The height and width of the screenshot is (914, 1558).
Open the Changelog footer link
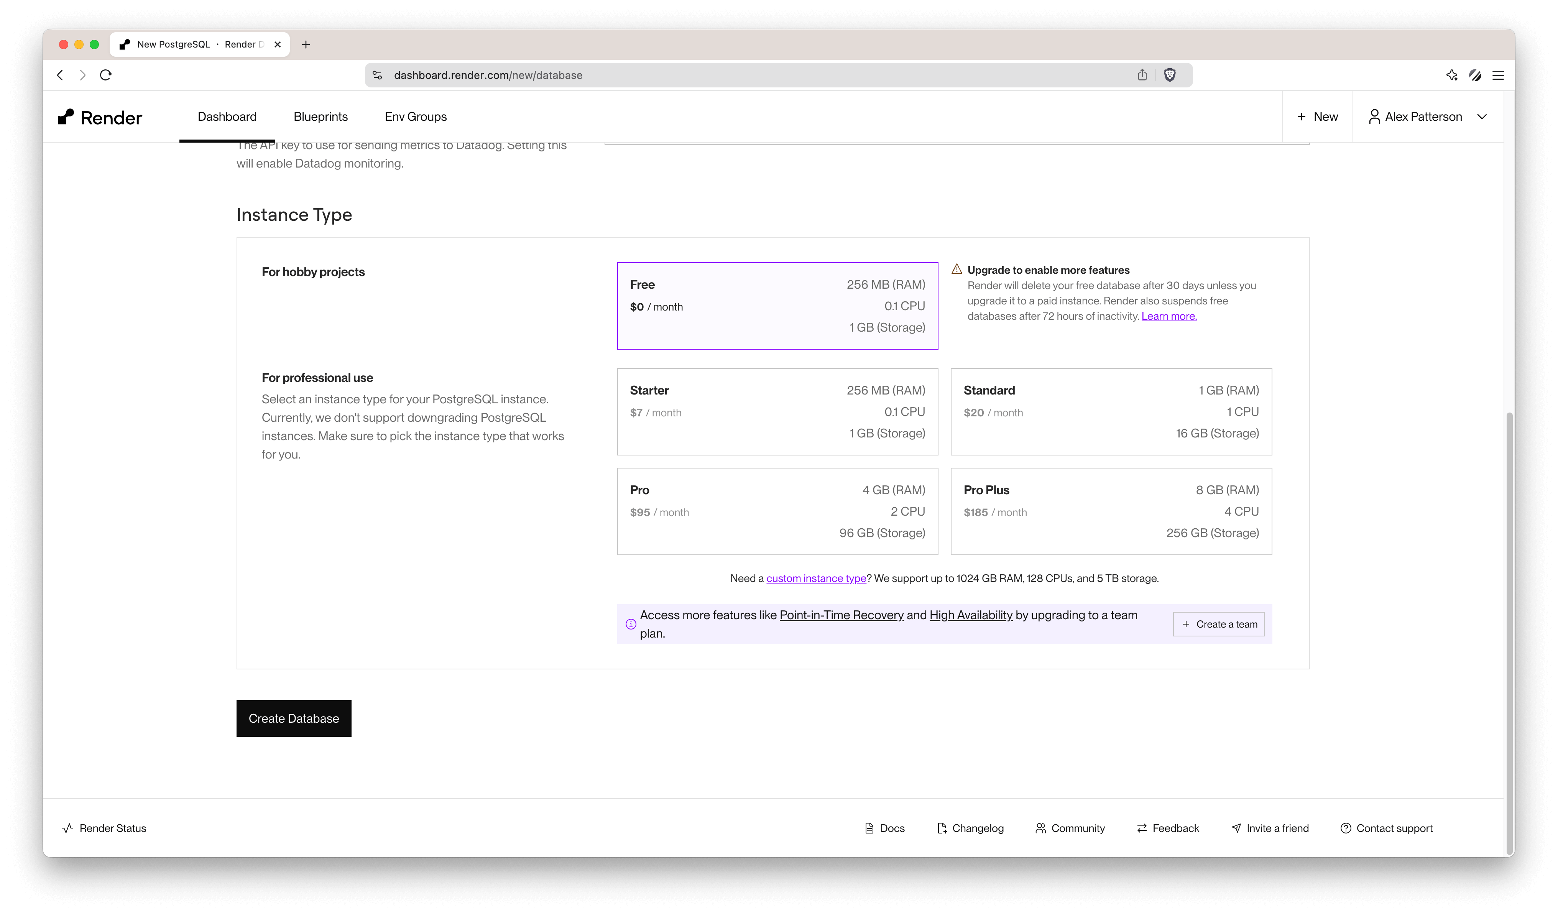tap(971, 828)
